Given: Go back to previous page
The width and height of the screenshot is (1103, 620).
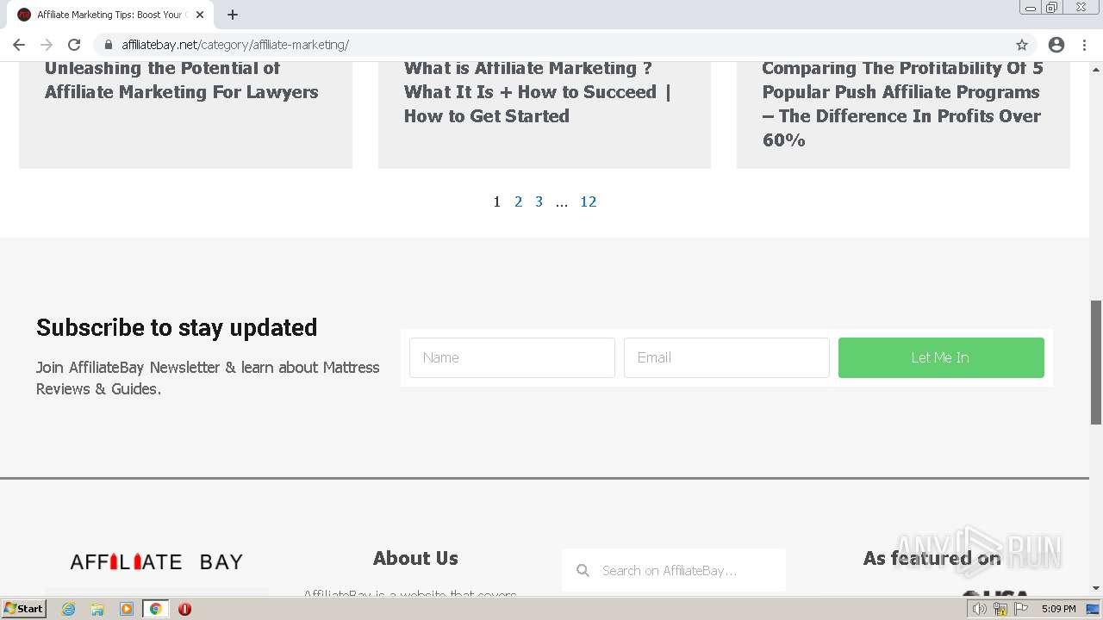Looking at the screenshot, I should (x=19, y=45).
